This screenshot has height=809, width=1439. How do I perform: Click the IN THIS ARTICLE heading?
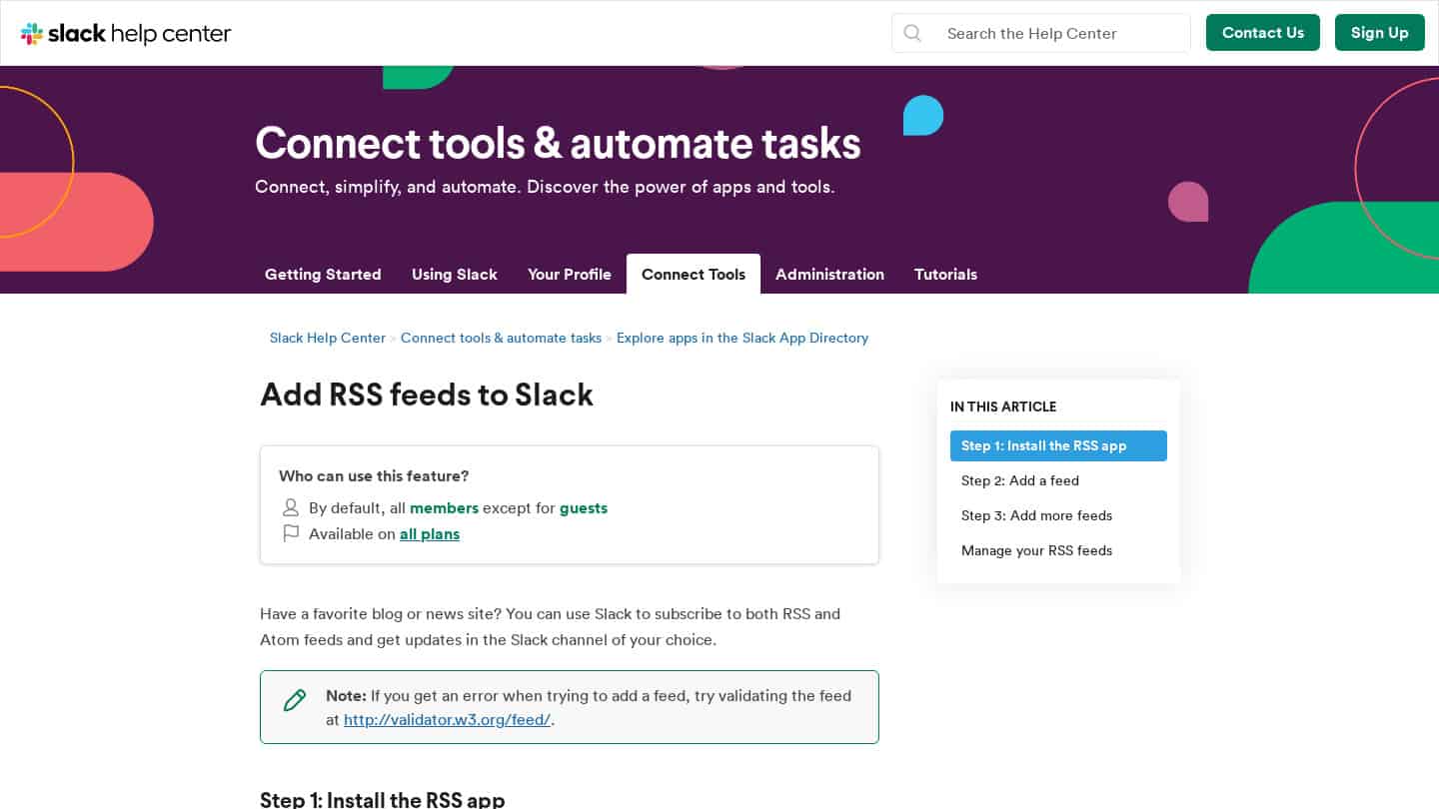(x=1003, y=406)
